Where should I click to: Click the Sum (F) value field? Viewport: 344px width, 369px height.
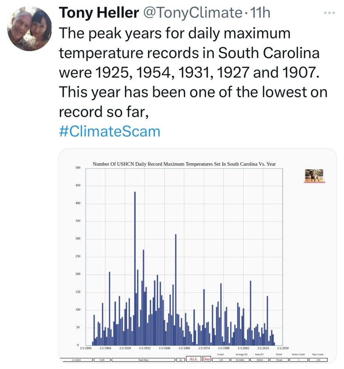[259, 360]
